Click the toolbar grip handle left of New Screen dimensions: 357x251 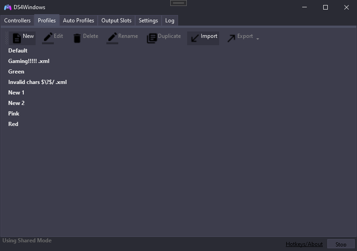coord(6,38)
